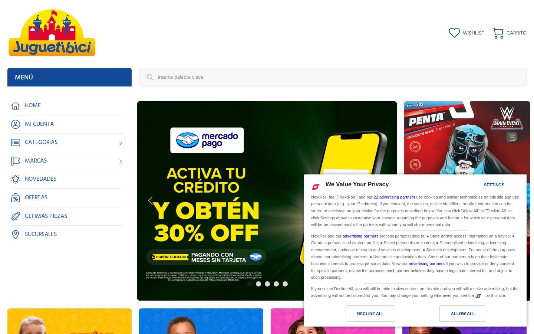Open the 22 advertising partners link
The image size is (534, 334).
394,197
